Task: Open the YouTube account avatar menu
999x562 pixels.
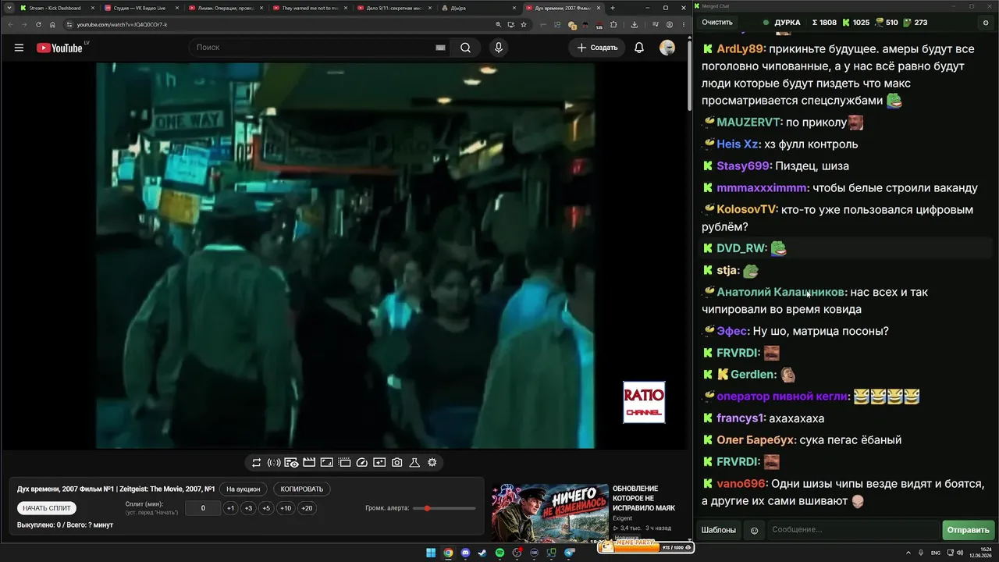Action: [667, 48]
